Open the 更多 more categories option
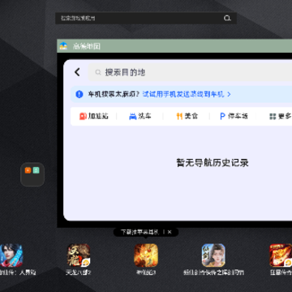 (281, 116)
